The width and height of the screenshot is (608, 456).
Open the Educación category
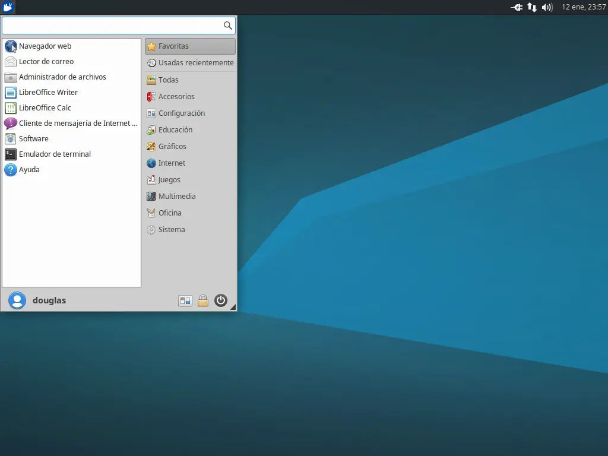(190, 130)
